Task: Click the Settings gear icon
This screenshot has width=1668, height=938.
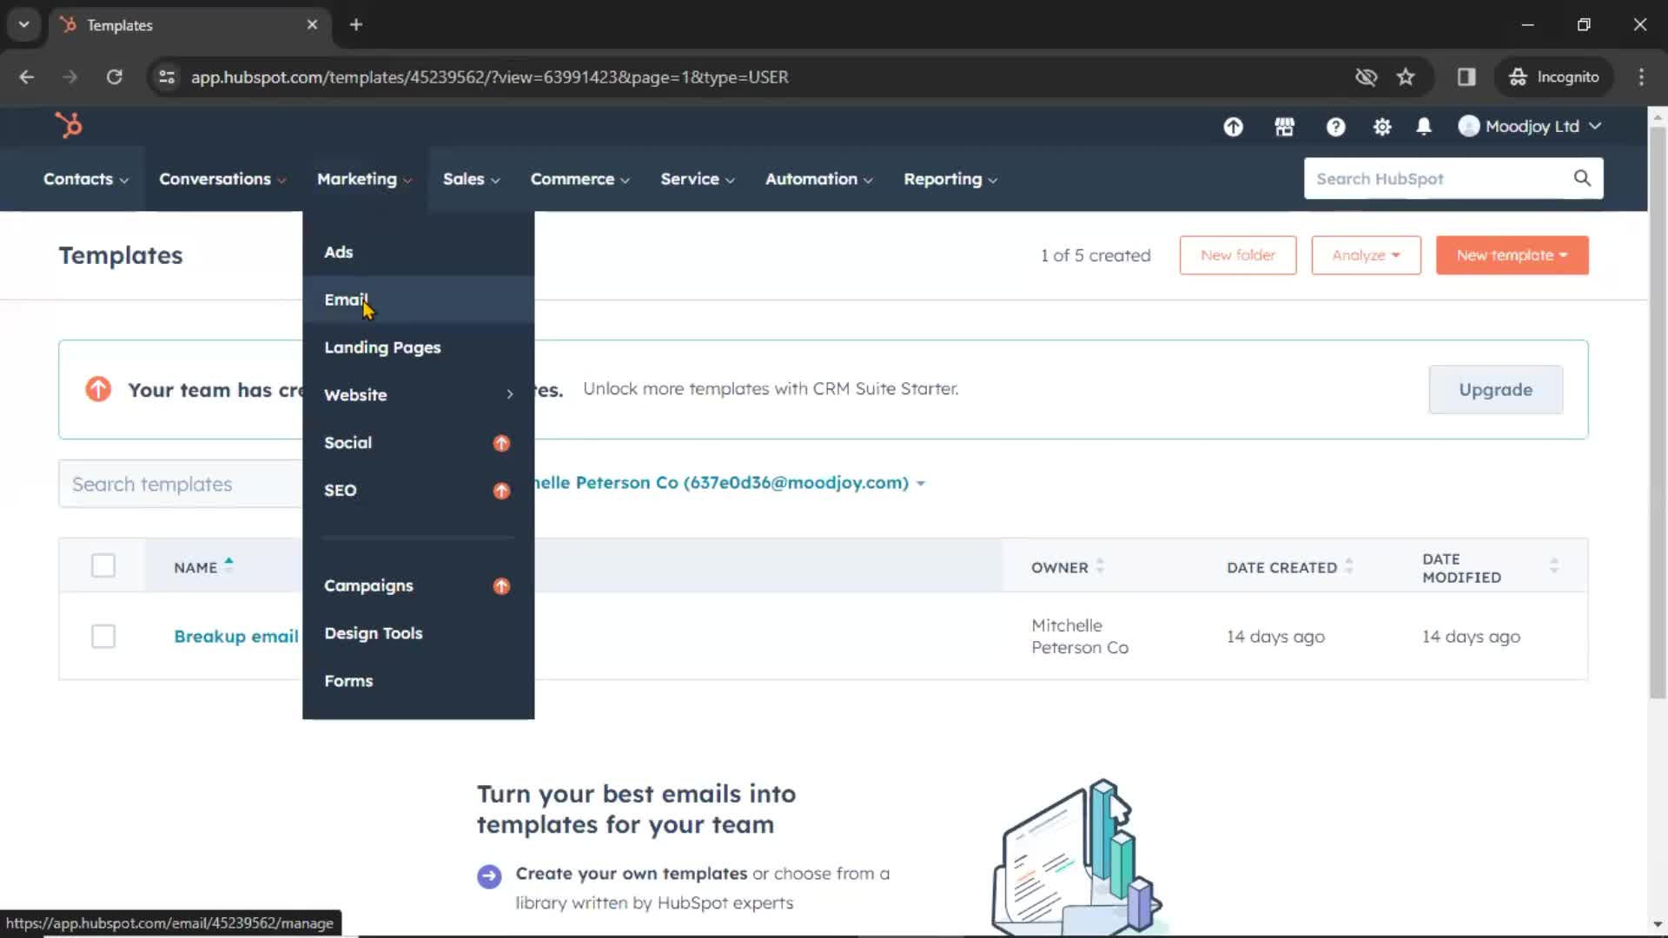Action: click(1383, 126)
